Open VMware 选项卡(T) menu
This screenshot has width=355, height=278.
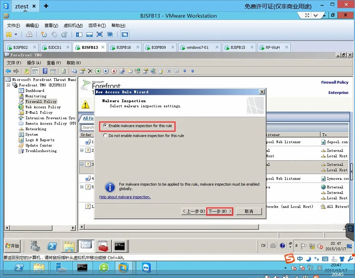click(97, 25)
